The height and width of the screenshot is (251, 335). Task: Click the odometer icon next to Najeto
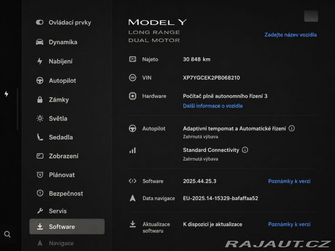coord(133,59)
